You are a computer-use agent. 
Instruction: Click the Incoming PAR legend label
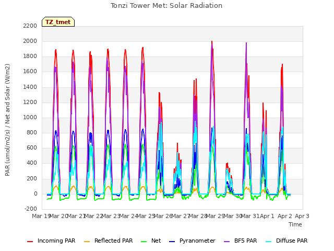point(56,241)
